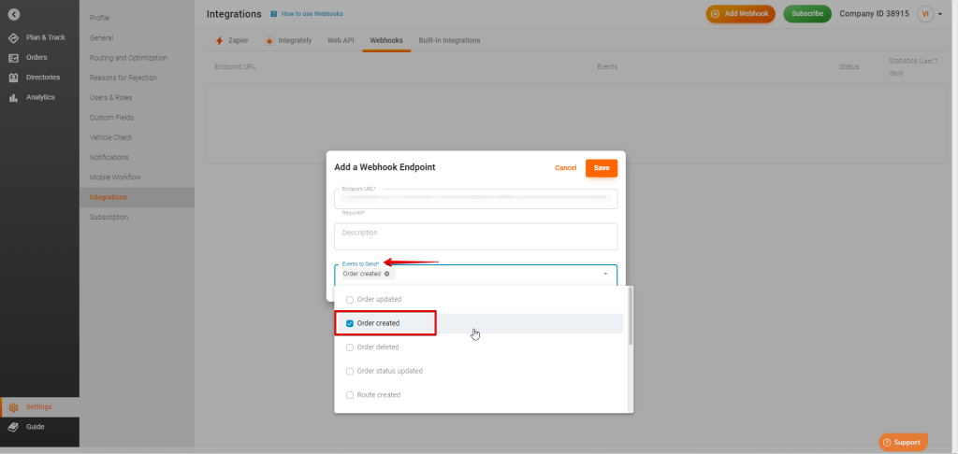Open the Guide icon
This screenshot has width=958, height=454.
click(x=13, y=427)
